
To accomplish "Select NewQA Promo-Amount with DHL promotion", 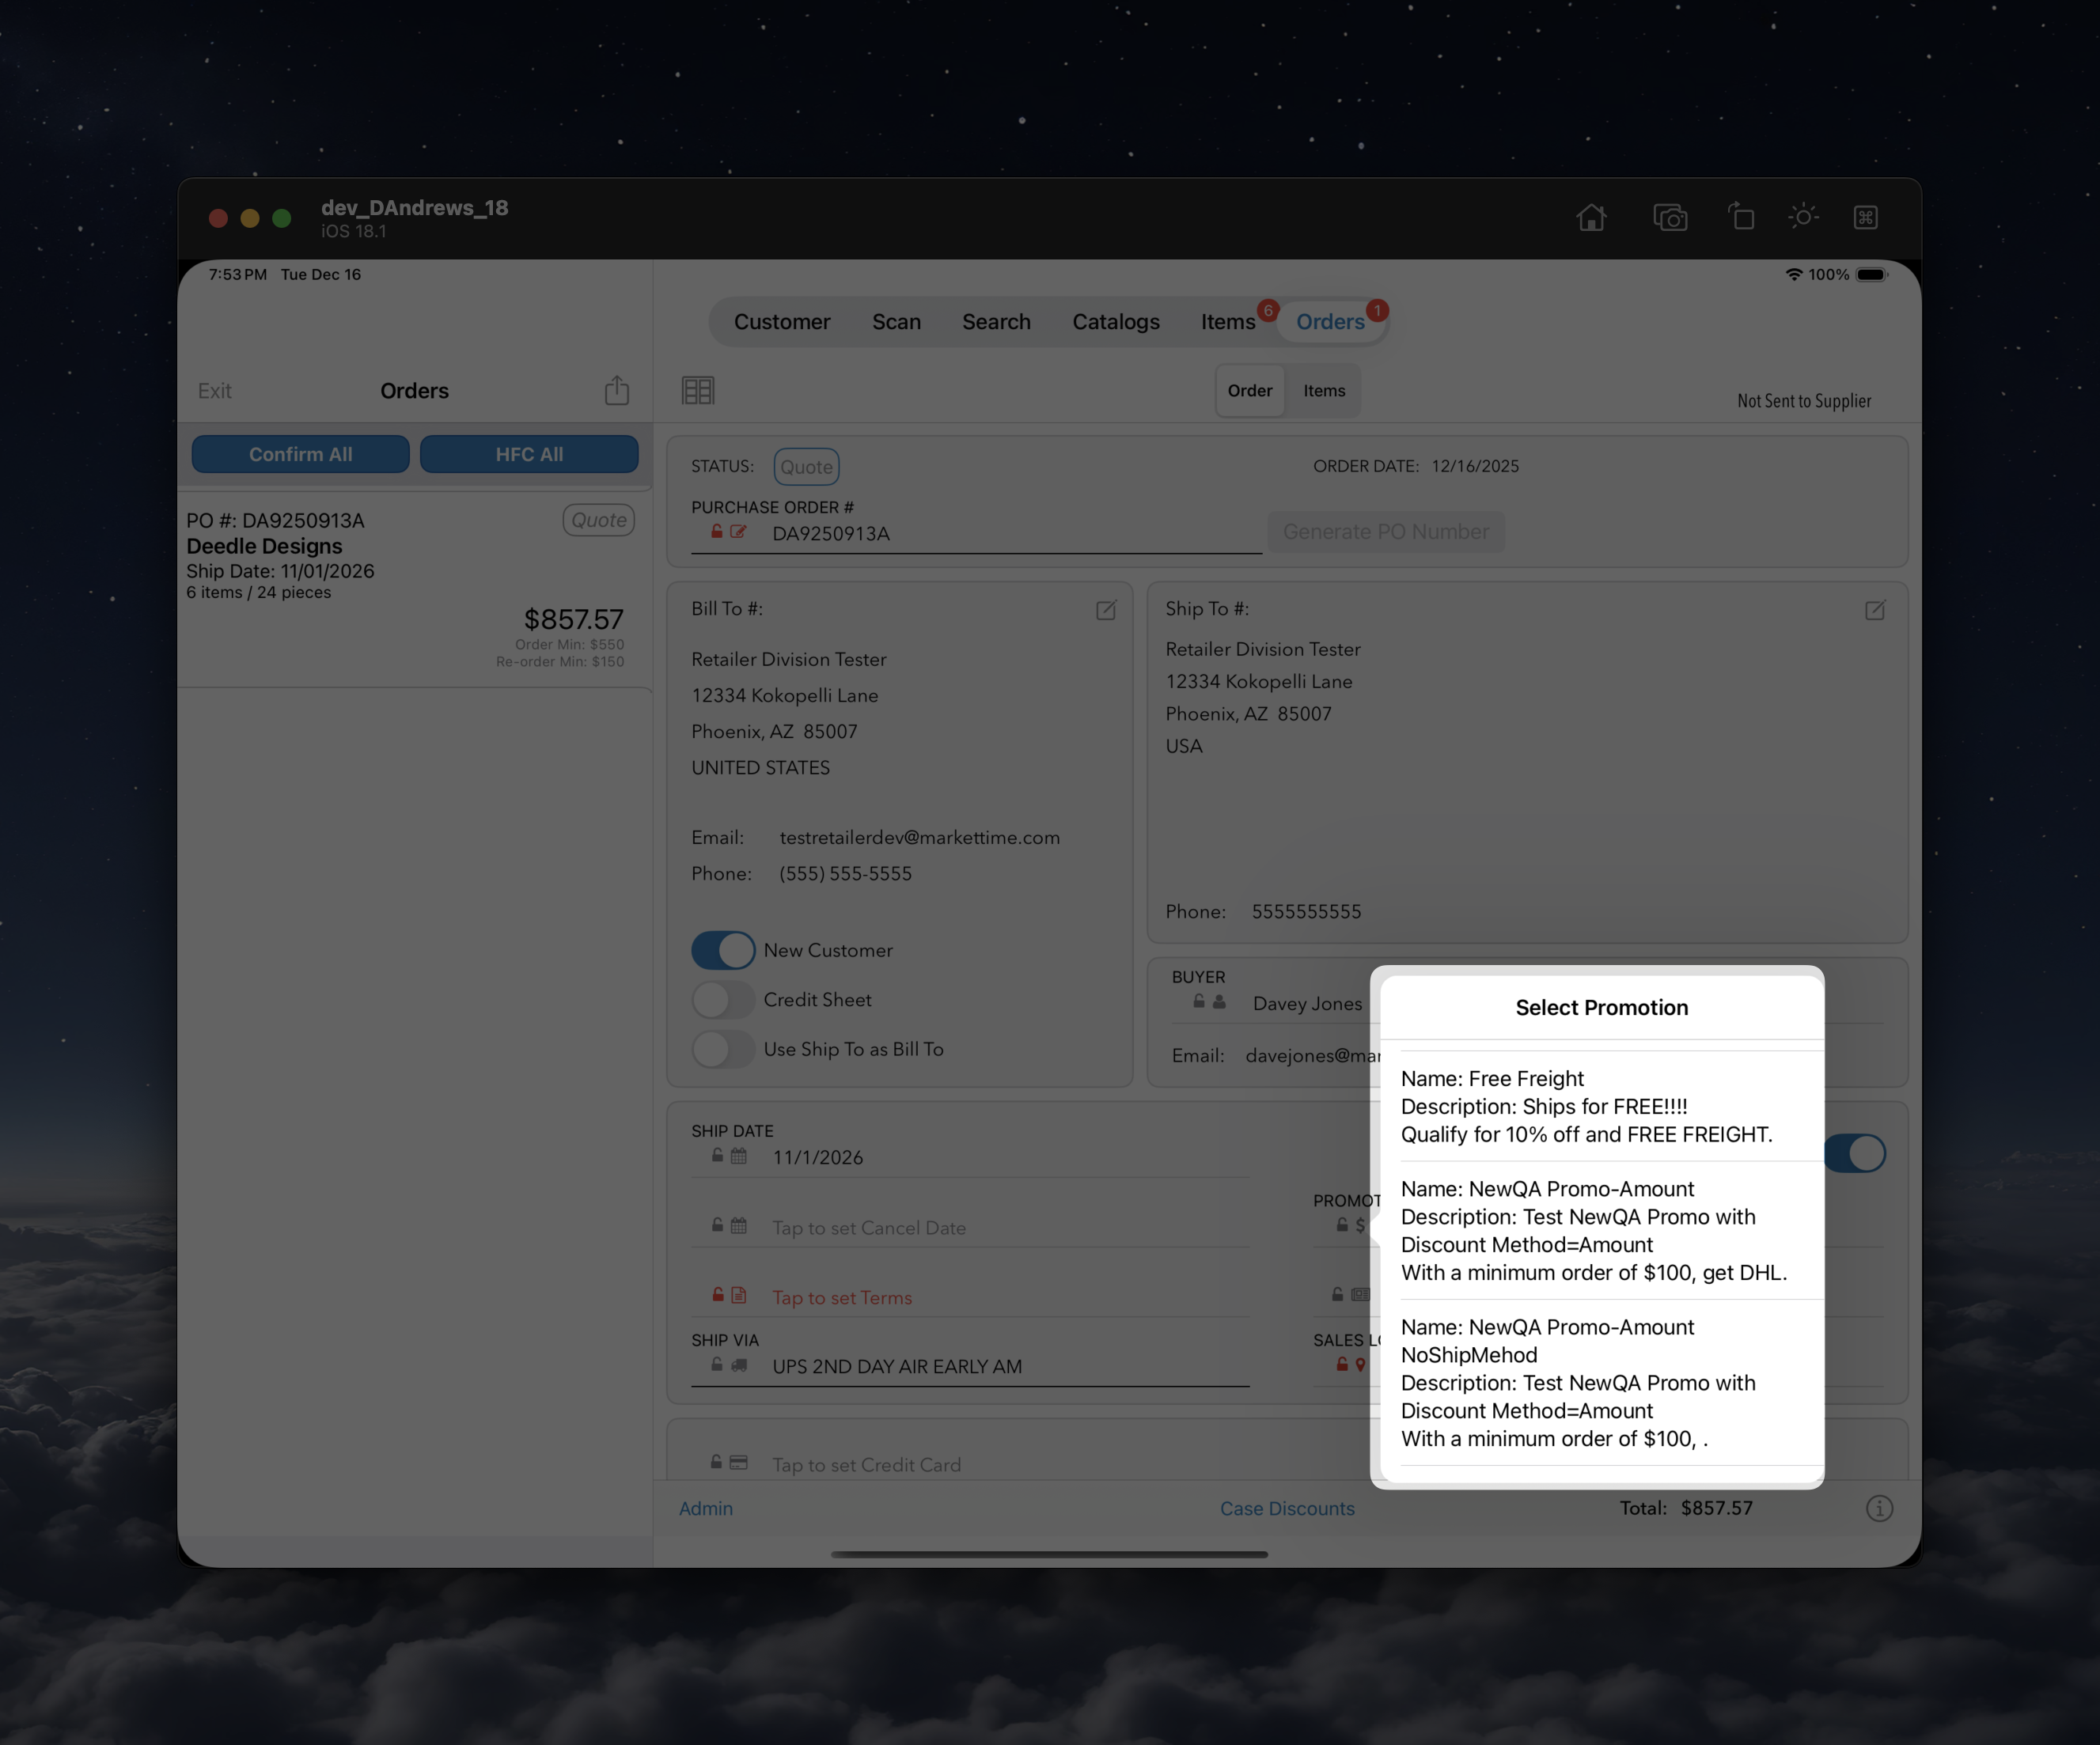I will 1602,1230.
